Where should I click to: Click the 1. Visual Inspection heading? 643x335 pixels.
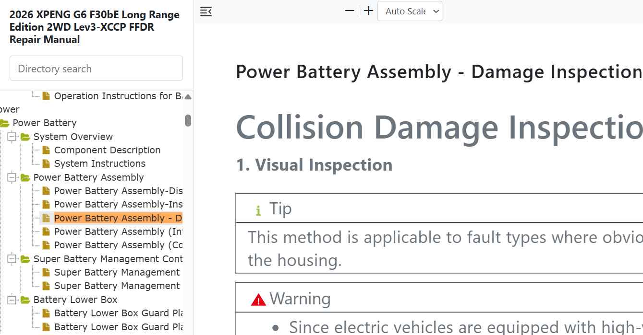tap(314, 165)
